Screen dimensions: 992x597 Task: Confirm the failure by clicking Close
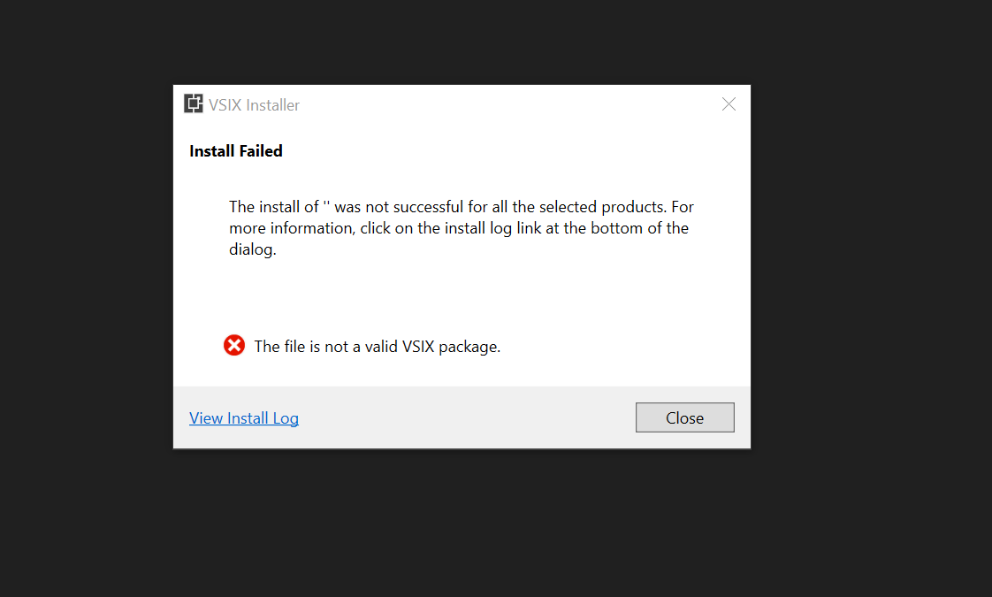[684, 417]
